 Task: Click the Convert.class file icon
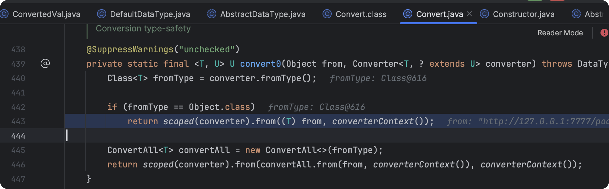point(327,14)
